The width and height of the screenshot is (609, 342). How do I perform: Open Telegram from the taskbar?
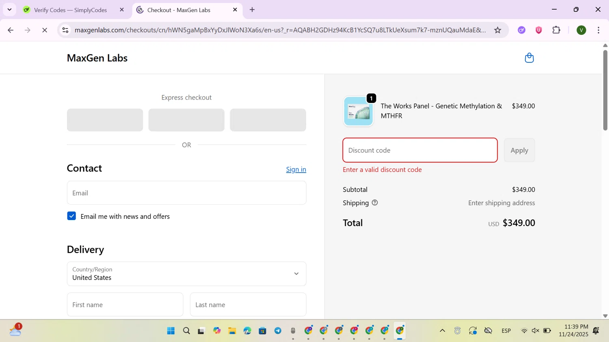[x=278, y=331]
